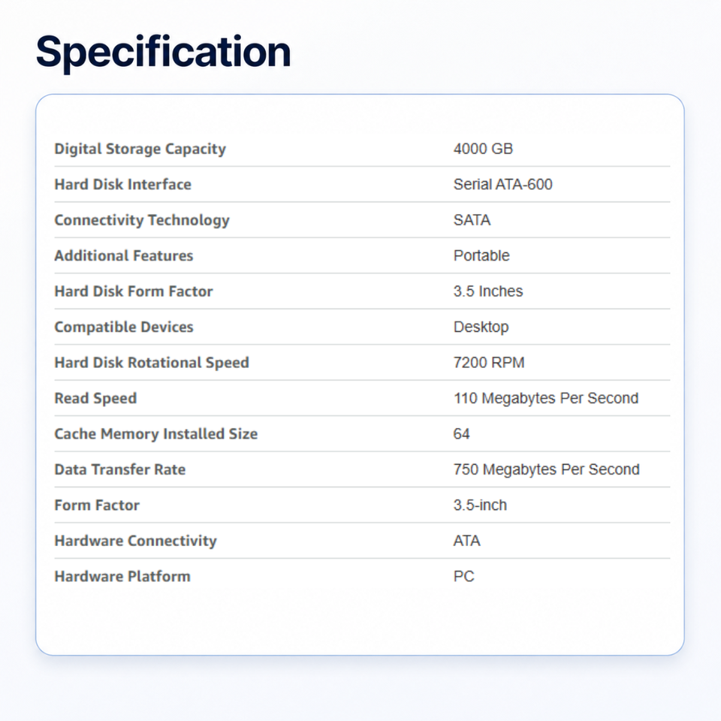Click the 3.5 Inches value
This screenshot has height=721, width=721.
[x=488, y=291]
